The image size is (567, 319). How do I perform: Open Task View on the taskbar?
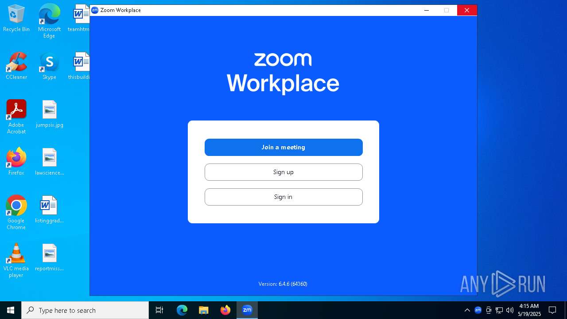[x=159, y=310]
